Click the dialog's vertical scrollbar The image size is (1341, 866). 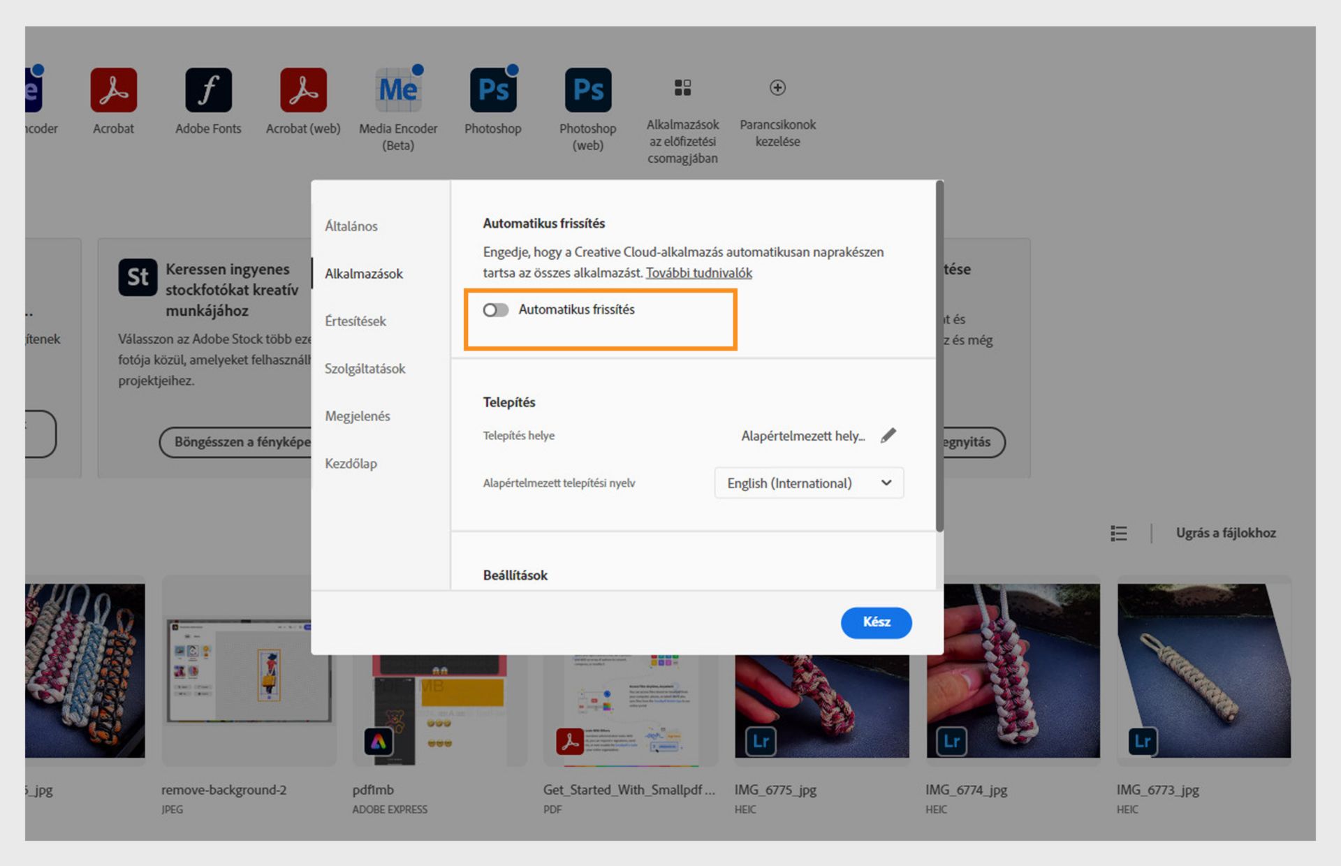939,356
